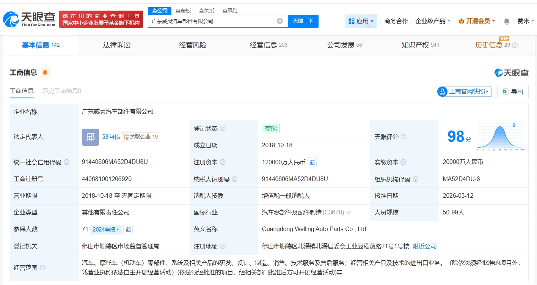Select the 查老板 search tab

click(x=183, y=11)
